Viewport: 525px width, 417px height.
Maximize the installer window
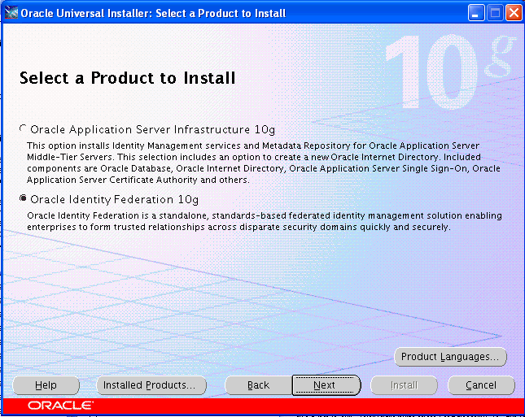[x=495, y=13]
